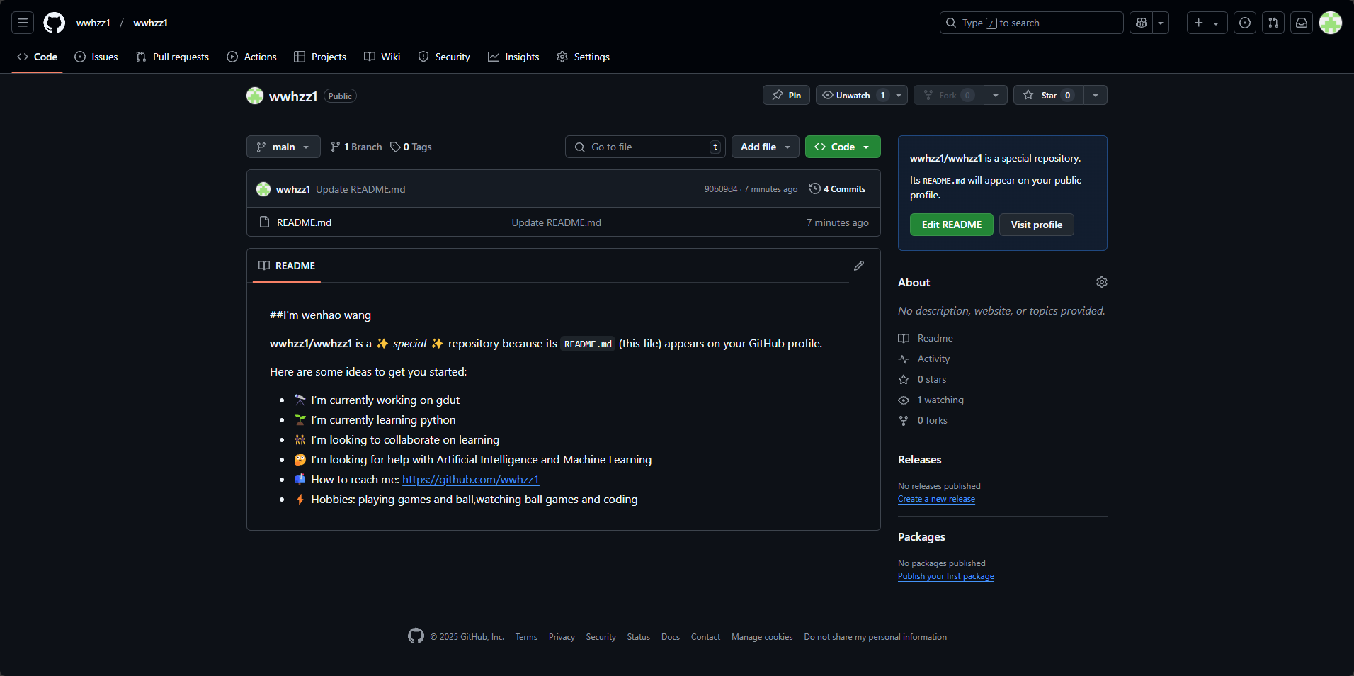Screen dimensions: 1354x676
Task: Open the Status footer link
Action: tap(638, 637)
